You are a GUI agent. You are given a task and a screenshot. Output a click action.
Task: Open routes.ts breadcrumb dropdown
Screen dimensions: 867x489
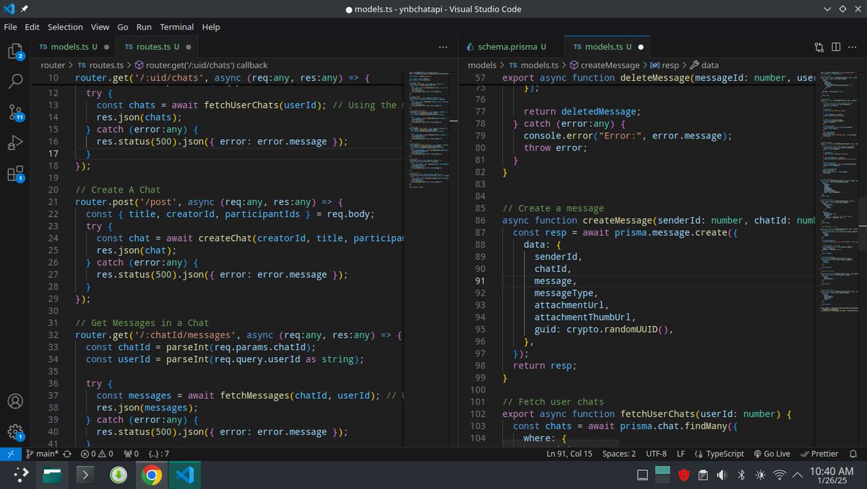100,65
